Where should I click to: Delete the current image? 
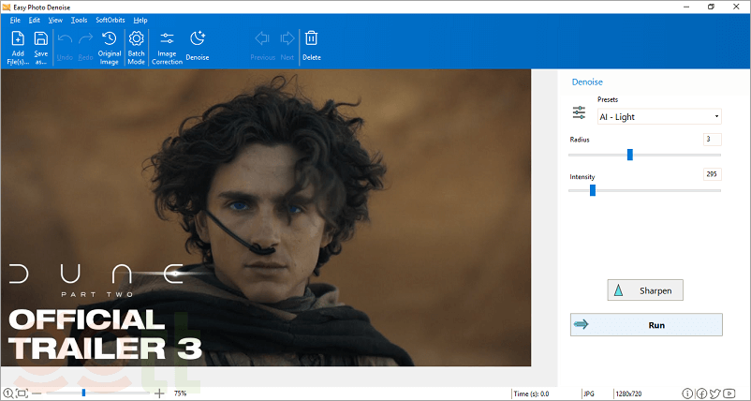[x=311, y=45]
